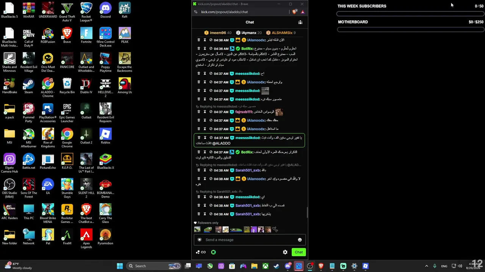485x272 pixels.
Task: Select the Discord desktop shortcut
Action: coord(105,11)
